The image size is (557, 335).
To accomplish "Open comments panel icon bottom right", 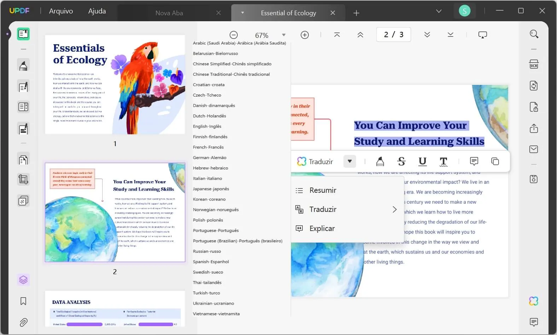I will (534, 322).
